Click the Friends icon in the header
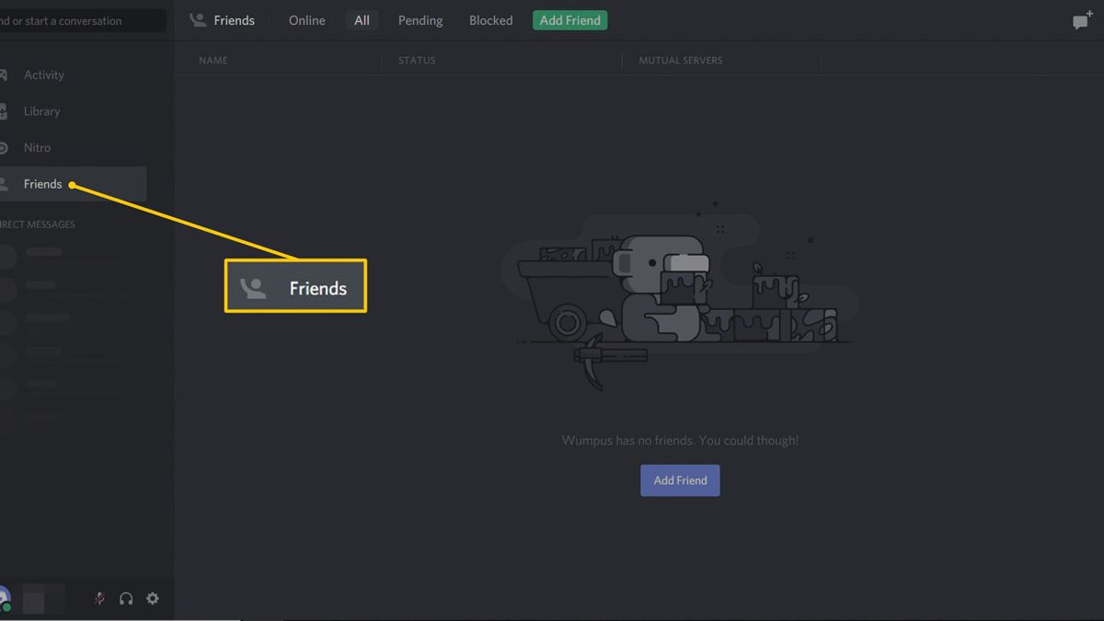1104x621 pixels. click(198, 20)
